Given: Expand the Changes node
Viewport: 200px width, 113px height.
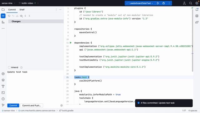Looking at the screenshot, I should pyautogui.click(x=36, y=21).
